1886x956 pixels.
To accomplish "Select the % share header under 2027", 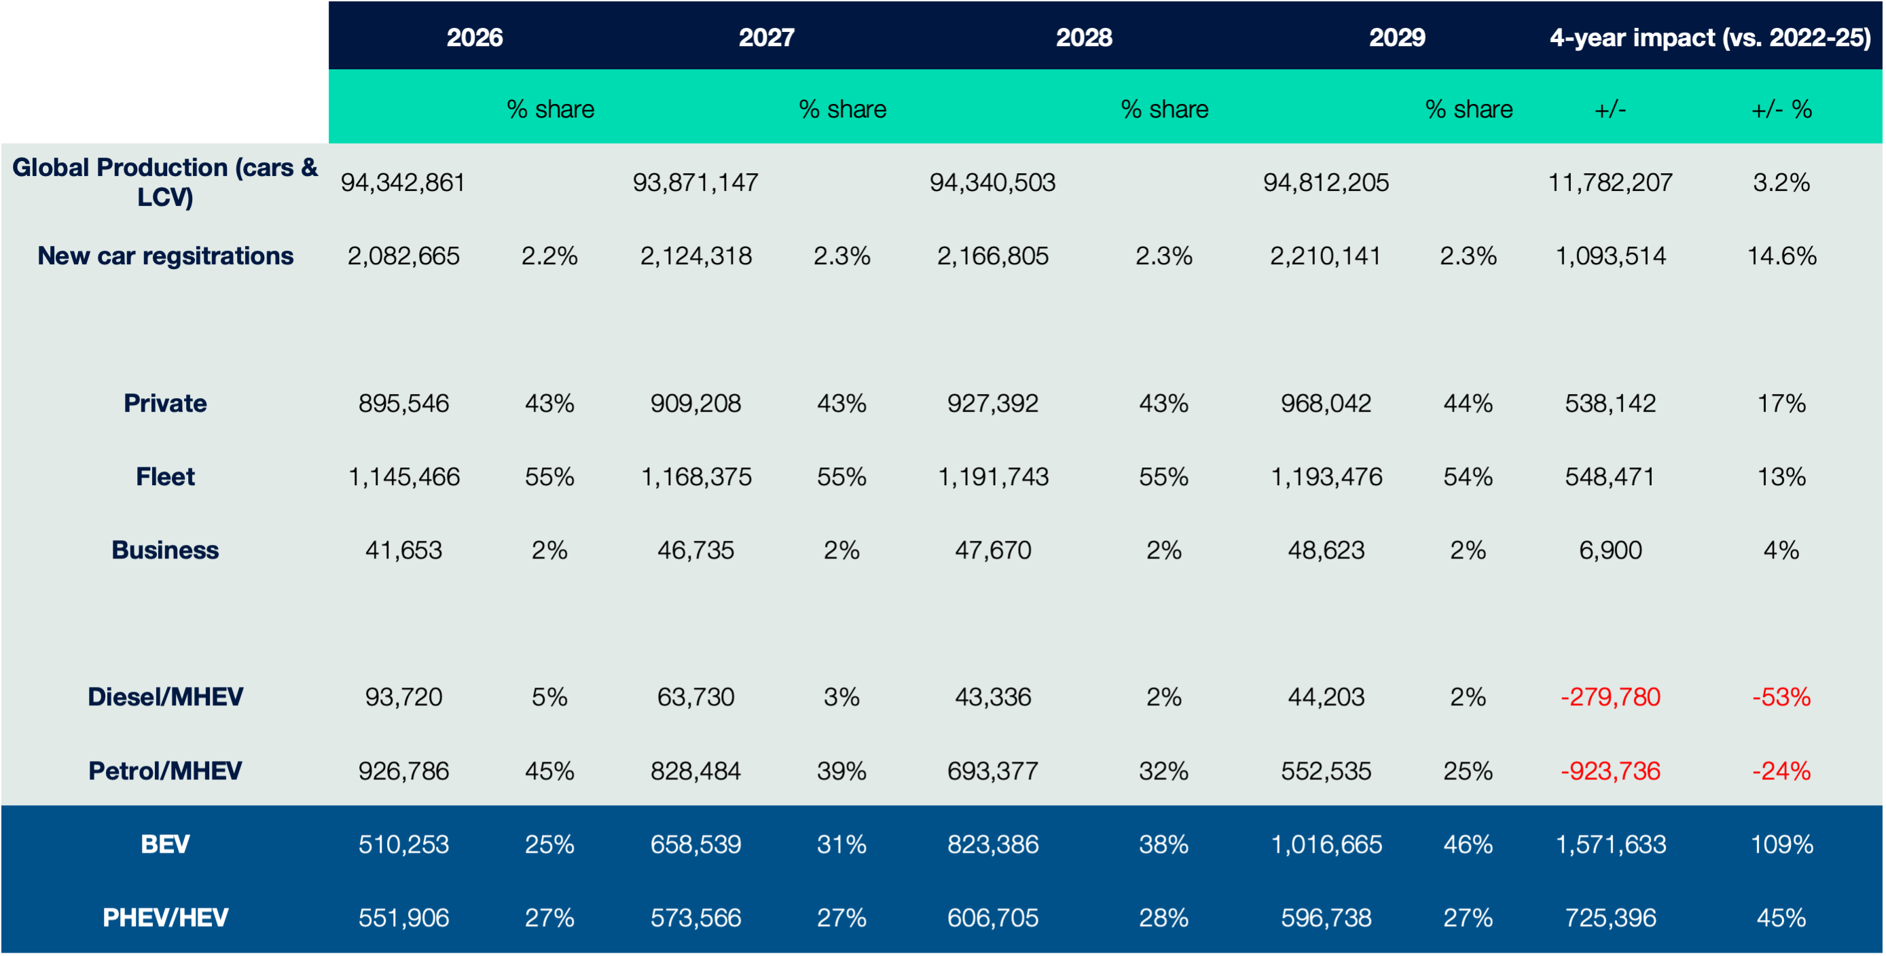I will 844,109.
